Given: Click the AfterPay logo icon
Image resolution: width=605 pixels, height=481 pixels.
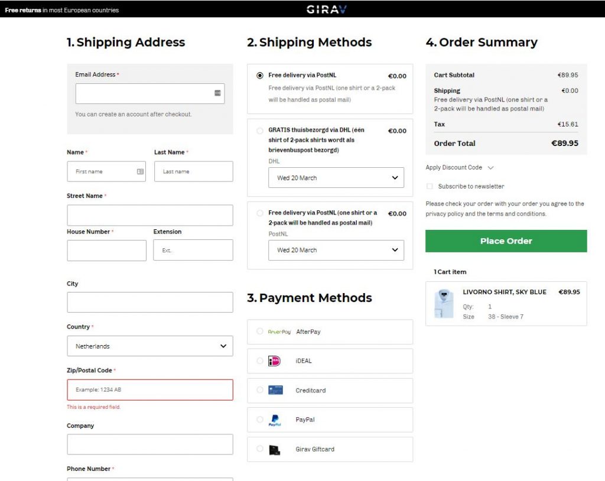Looking at the screenshot, I should (279, 331).
